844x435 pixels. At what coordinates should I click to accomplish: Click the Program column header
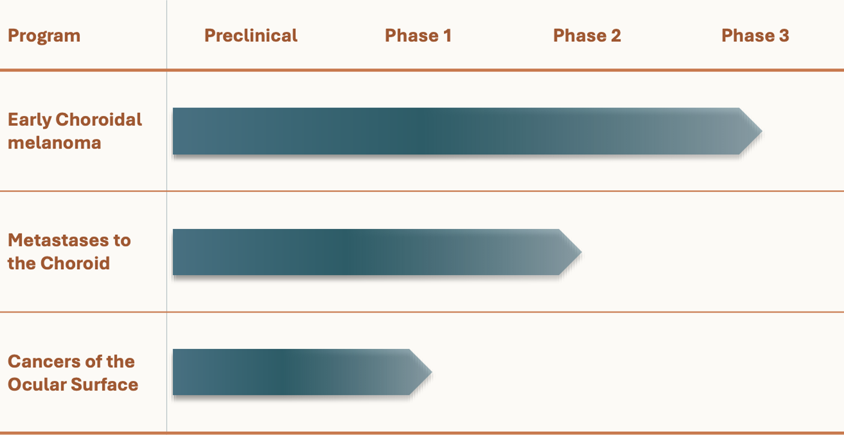click(44, 35)
